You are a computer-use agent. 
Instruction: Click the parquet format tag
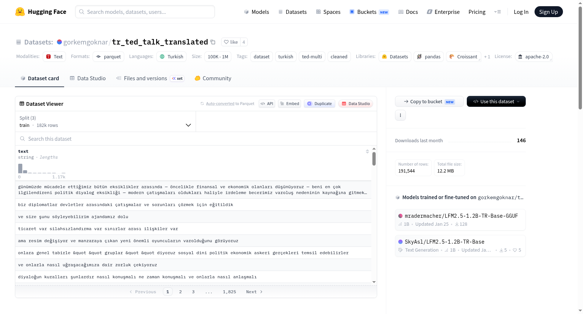coord(109,57)
